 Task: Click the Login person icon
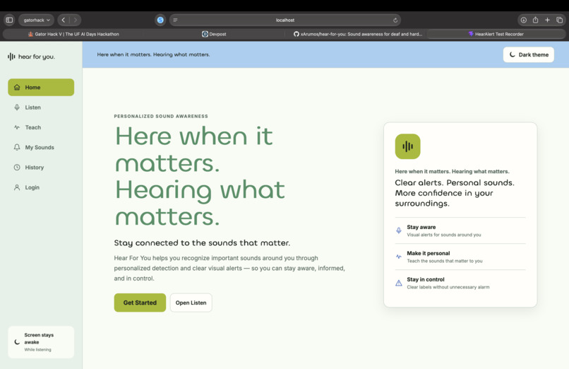(x=17, y=187)
